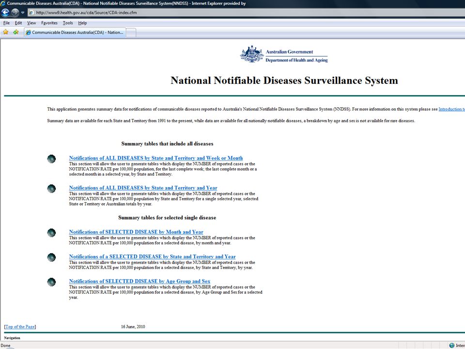Open a new blank tab
465x349 pixels.
coord(131,32)
